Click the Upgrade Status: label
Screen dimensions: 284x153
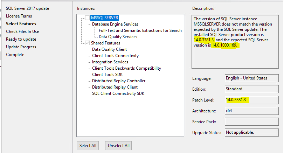point(207,133)
